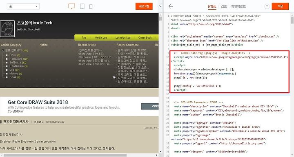Click the preview horizontal scrollbar
Viewport: 294px width, 157px height.
tap(65, 155)
